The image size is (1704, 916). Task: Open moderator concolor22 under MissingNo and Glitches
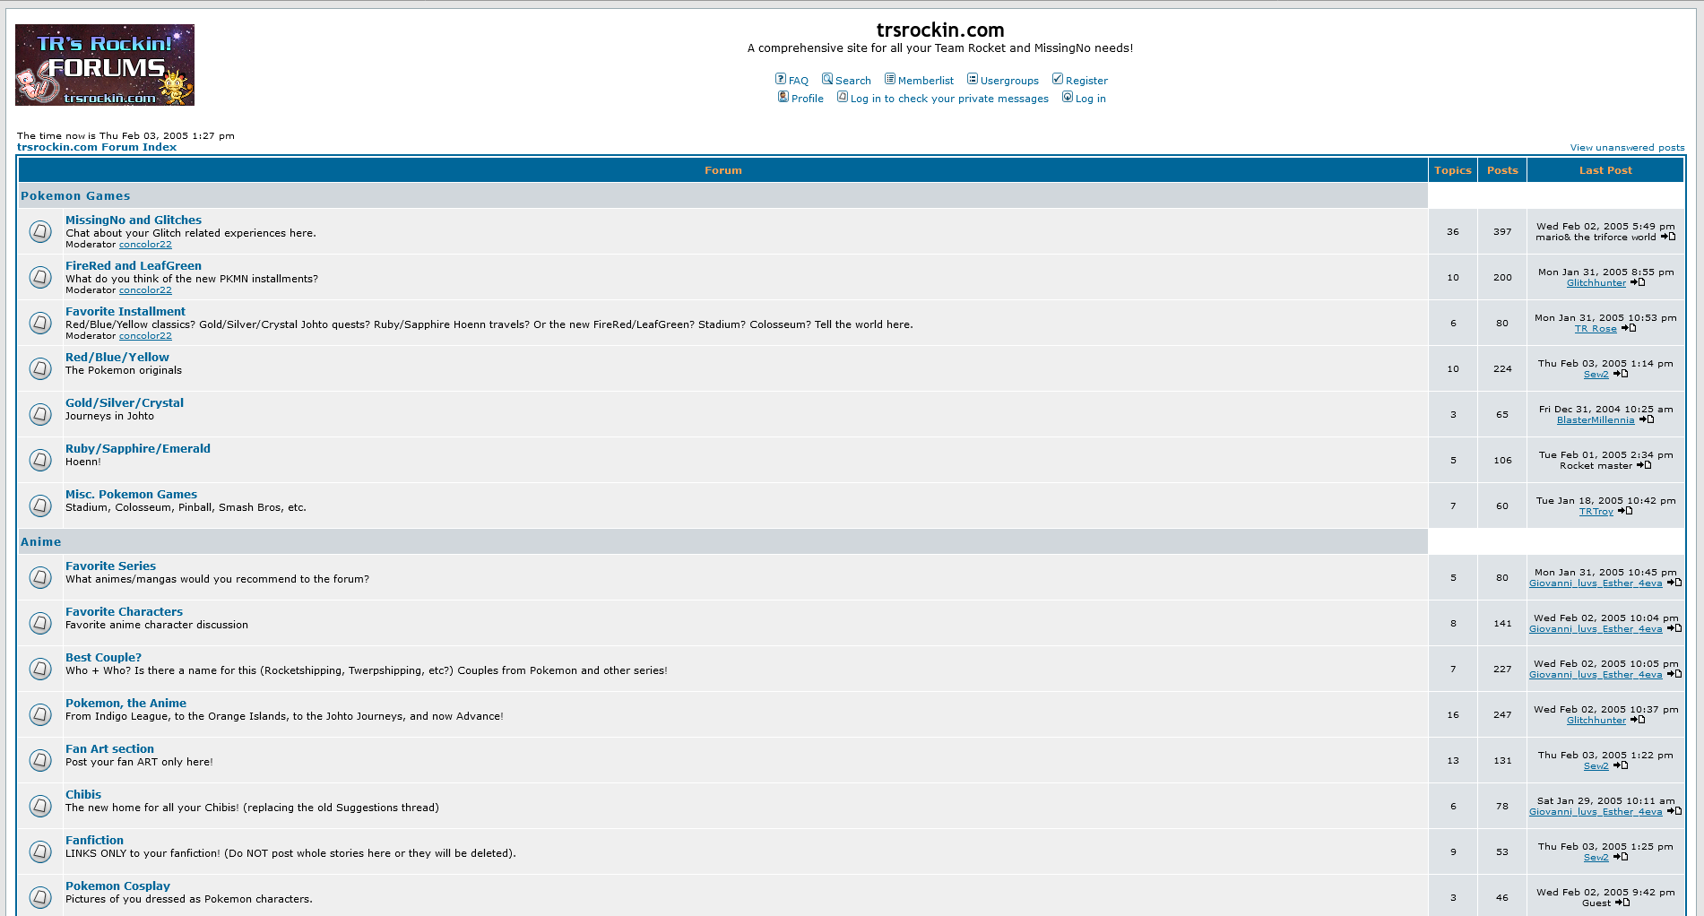point(145,245)
